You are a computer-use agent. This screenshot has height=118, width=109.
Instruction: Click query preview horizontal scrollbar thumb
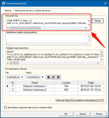pyautogui.click(x=14, y=63)
